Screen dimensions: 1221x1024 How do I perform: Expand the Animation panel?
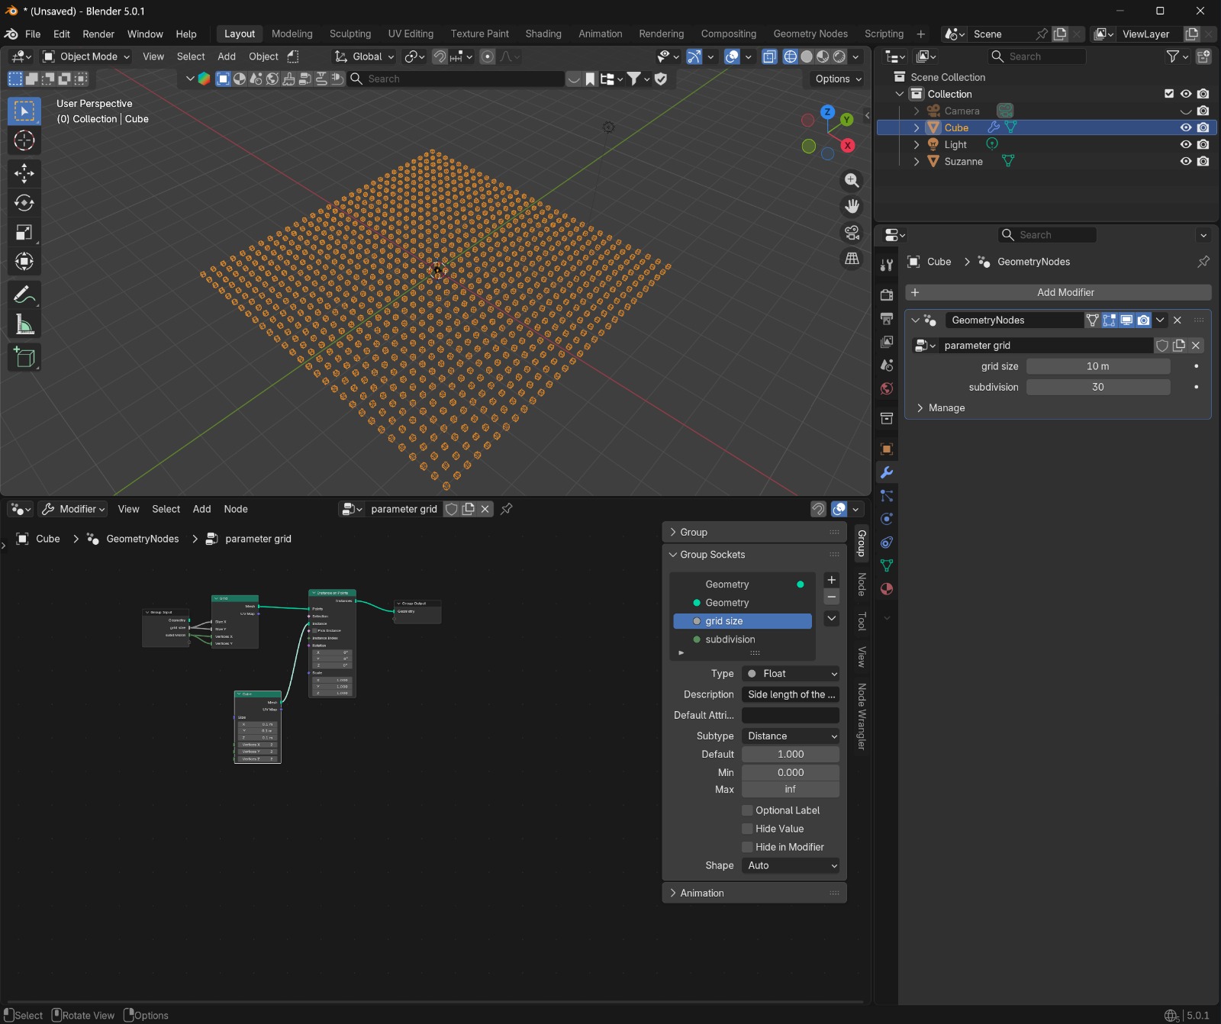click(x=701, y=893)
